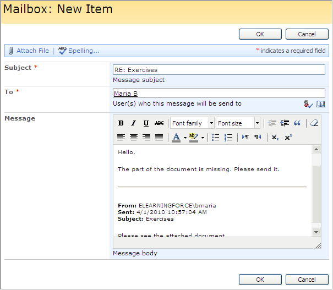Click the top OK button
Image resolution: width=333 pixels, height=290 pixels.
coord(260,34)
